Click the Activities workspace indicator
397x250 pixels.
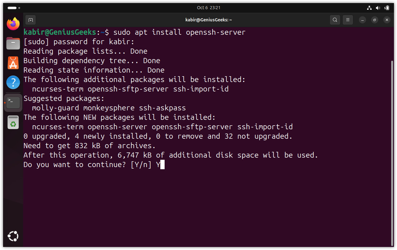14,8
